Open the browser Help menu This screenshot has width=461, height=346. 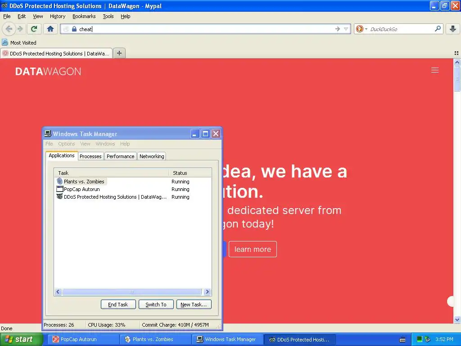click(x=126, y=16)
